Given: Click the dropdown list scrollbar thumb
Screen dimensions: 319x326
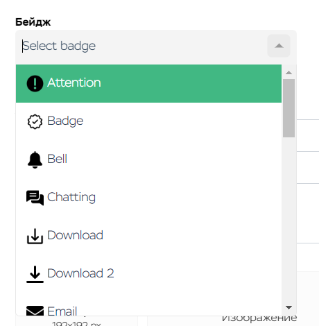Looking at the screenshot, I should click(x=288, y=108).
